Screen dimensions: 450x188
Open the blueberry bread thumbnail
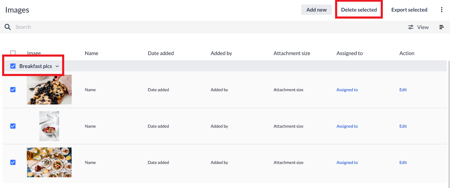point(49,90)
